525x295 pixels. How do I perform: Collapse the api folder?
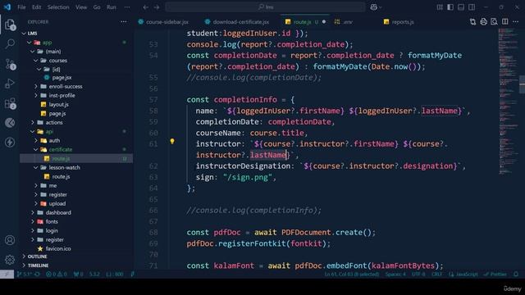click(x=33, y=131)
